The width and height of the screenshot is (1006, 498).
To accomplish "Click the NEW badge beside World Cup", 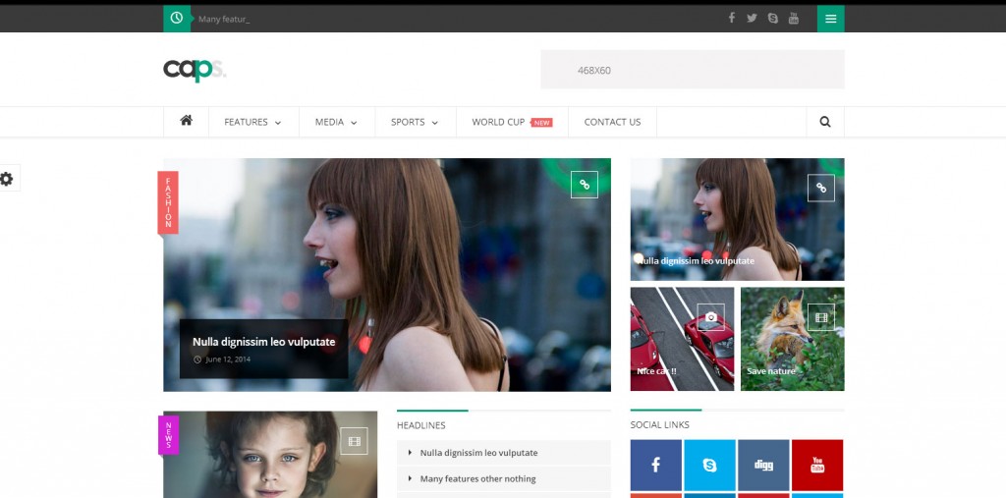I will [542, 123].
